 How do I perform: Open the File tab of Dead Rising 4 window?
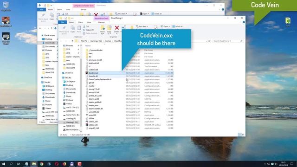(x=63, y=22)
